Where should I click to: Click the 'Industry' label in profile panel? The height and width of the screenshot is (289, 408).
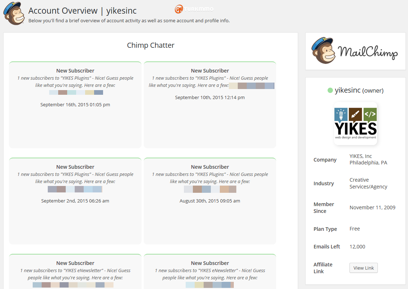coord(324,183)
